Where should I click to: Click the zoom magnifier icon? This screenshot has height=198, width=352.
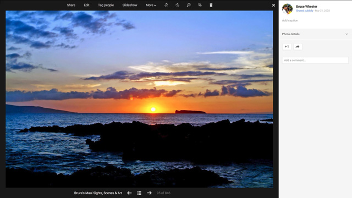pyautogui.click(x=189, y=5)
